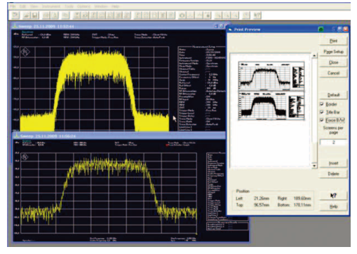The height and width of the screenshot is (254, 357).
Task: Click the What's This help button in Print Preview
Action: click(x=333, y=195)
